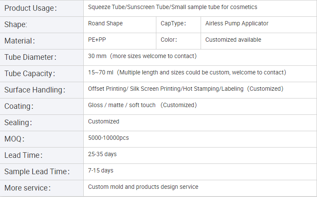Image resolution: width=317 pixels, height=197 pixels.
Task: Click the Custom mold and products design service text
Action: coord(143,187)
